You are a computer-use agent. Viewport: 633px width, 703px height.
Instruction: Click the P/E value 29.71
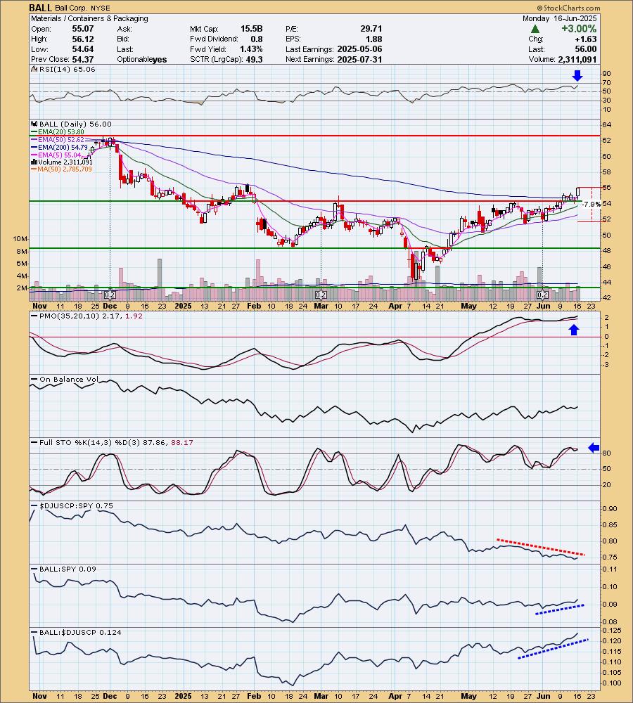[x=371, y=29]
